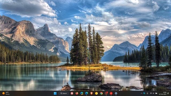Launch the red and white Vivaldi browser

72,93
